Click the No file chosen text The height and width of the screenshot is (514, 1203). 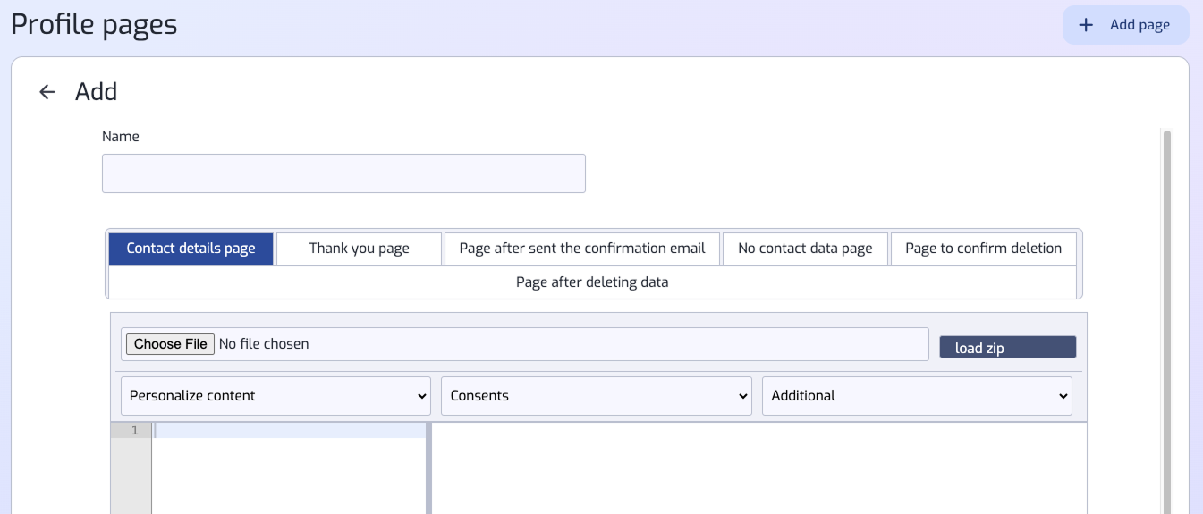pos(264,344)
